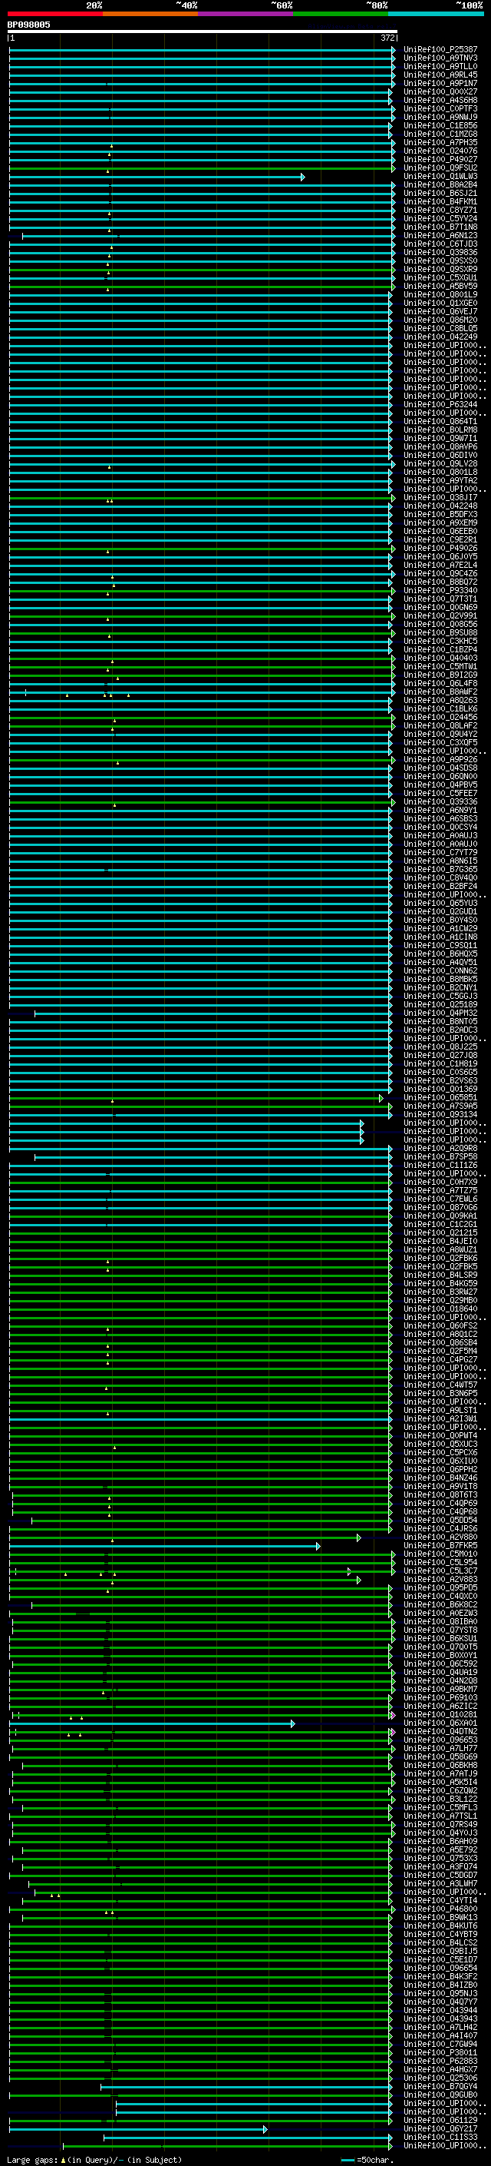Select the UniRef100_Q25189 label

tap(440, 1005)
